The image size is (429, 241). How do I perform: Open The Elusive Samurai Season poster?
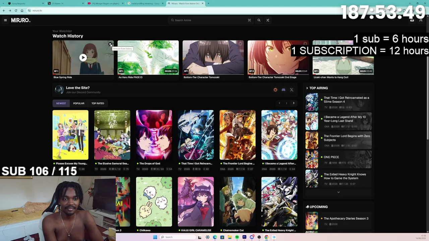tap(112, 135)
